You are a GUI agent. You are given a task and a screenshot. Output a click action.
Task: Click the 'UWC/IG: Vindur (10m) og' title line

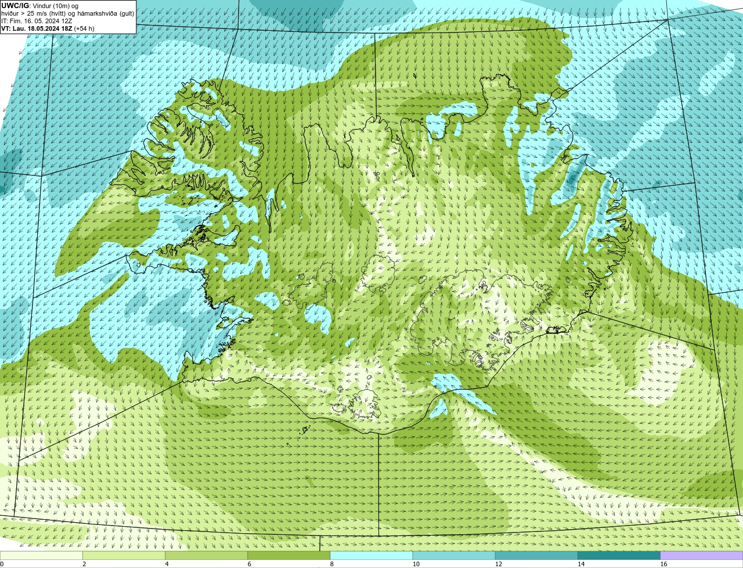39,5
